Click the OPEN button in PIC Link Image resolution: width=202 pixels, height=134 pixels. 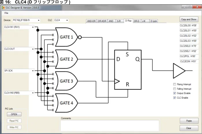coord(14,114)
